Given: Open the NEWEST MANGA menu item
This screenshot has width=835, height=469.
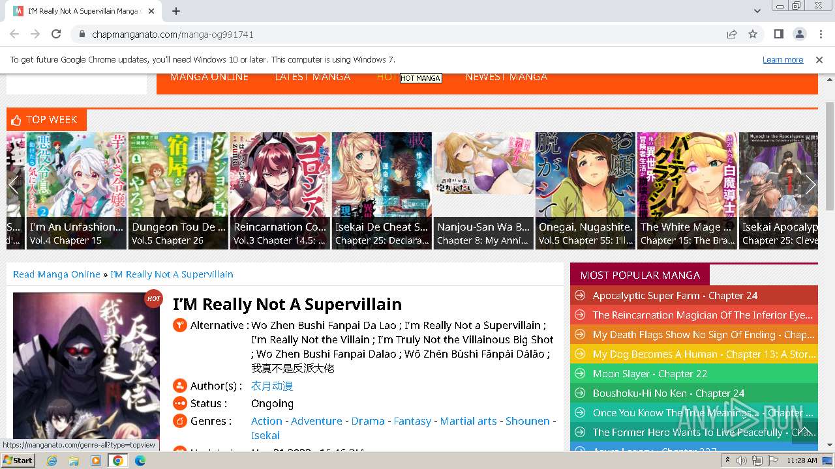Looking at the screenshot, I should pyautogui.click(x=506, y=77).
